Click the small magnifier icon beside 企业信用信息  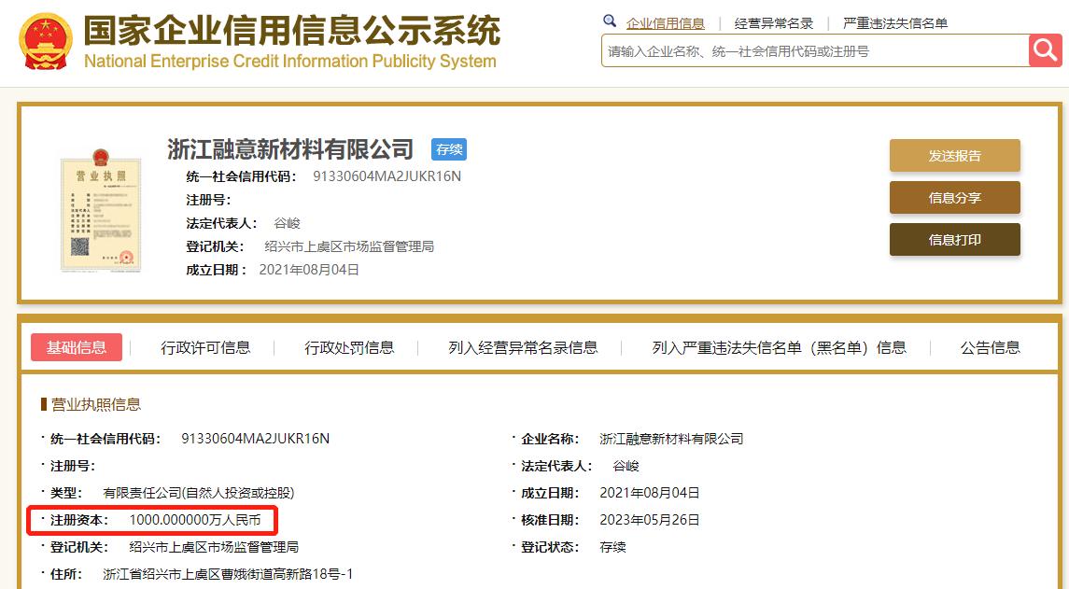coord(610,21)
